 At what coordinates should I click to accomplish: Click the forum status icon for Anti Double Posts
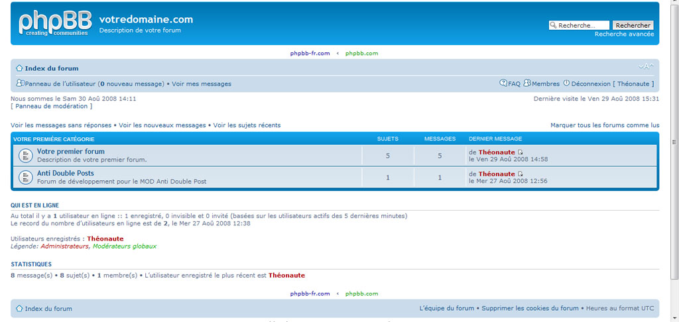25,177
